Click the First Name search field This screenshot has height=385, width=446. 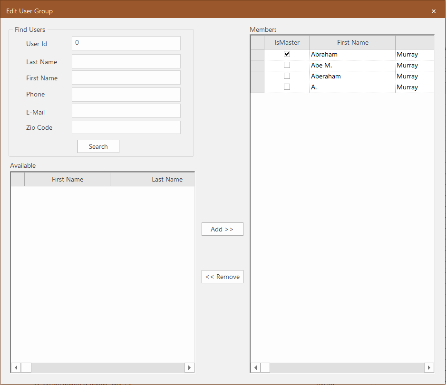[126, 77]
